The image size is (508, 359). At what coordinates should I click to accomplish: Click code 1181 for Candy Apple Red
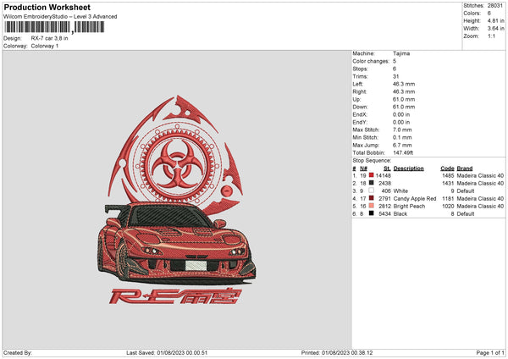[x=448, y=199]
